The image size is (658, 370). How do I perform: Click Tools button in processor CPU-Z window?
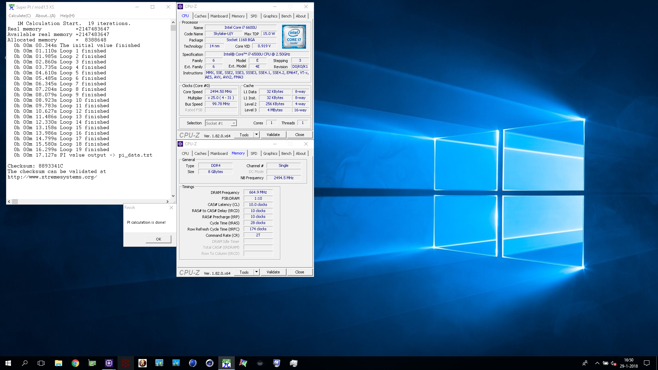(244, 135)
